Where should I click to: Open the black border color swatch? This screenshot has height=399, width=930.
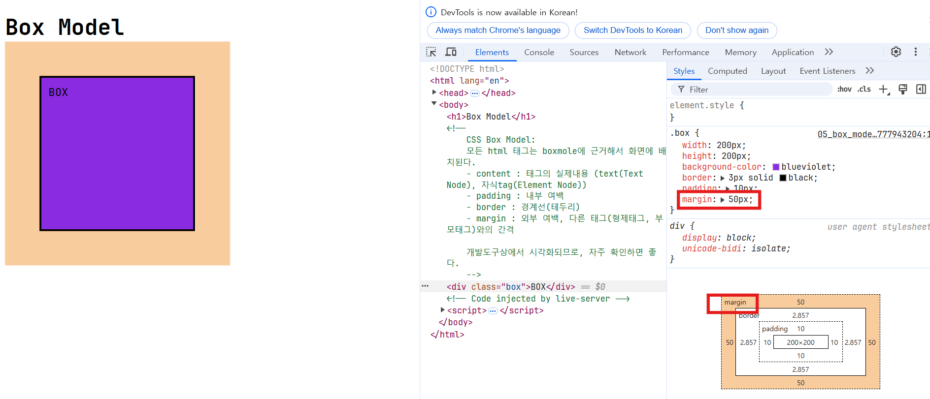tap(783, 178)
